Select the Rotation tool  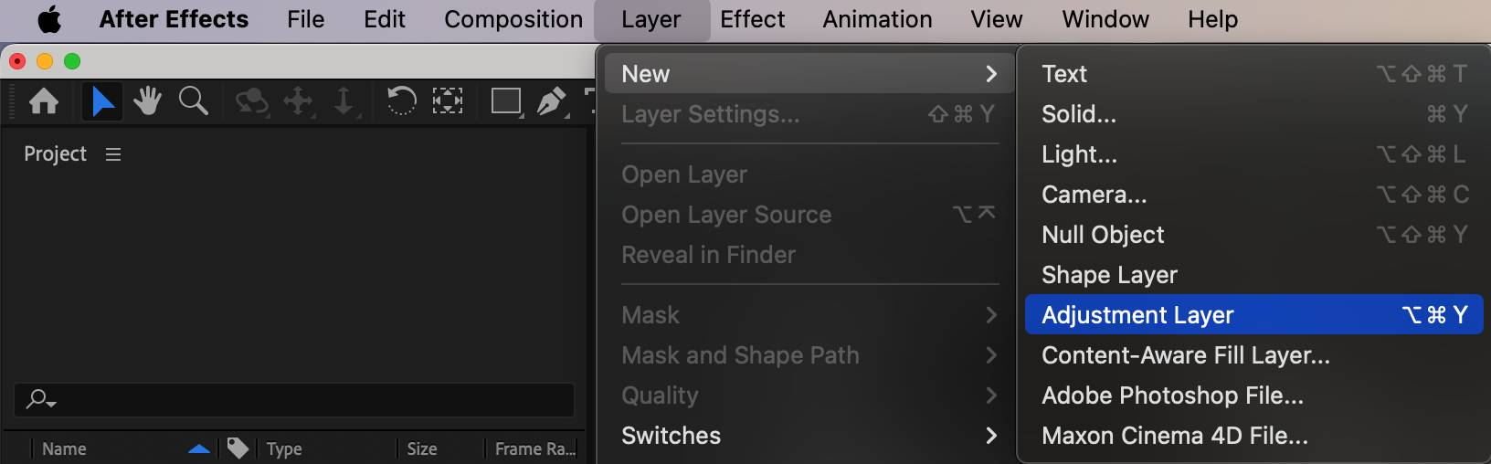[401, 100]
